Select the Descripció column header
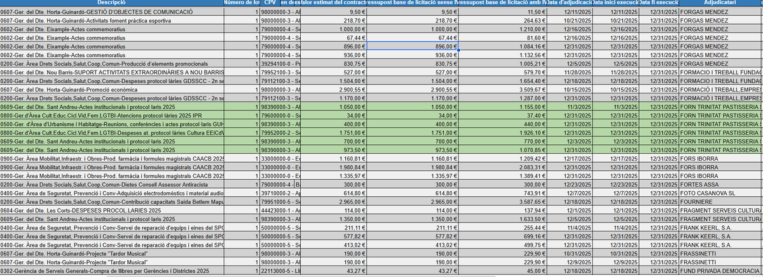This screenshot has width=763, height=277. click(113, 4)
